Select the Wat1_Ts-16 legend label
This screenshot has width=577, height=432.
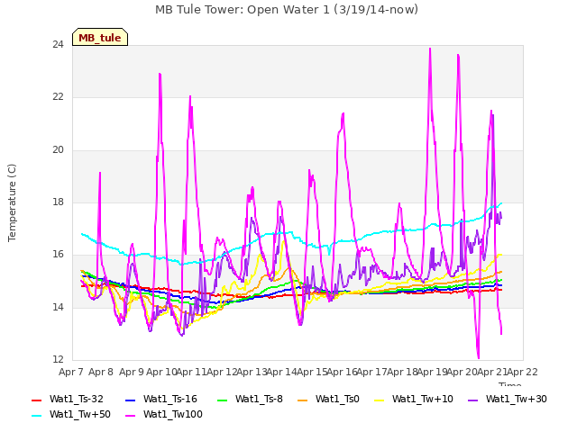170,399
